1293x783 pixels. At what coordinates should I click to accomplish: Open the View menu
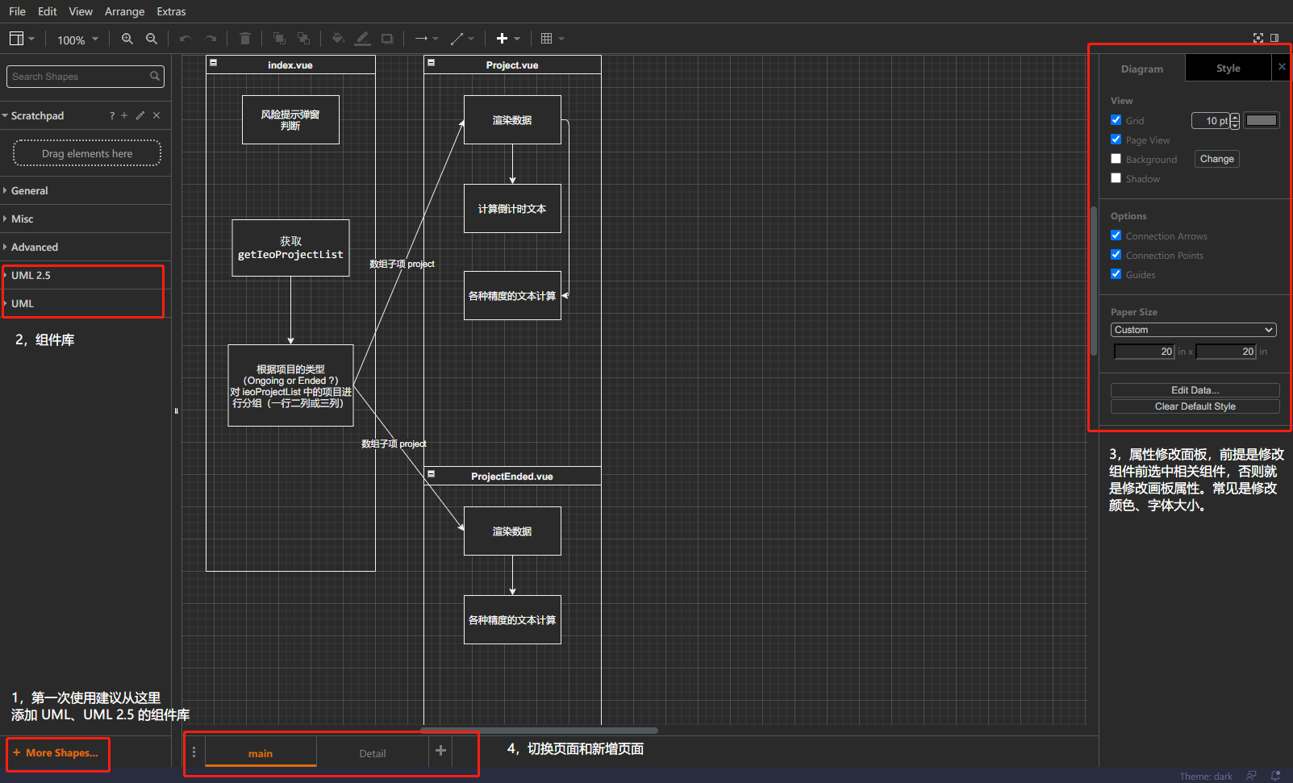(x=81, y=11)
